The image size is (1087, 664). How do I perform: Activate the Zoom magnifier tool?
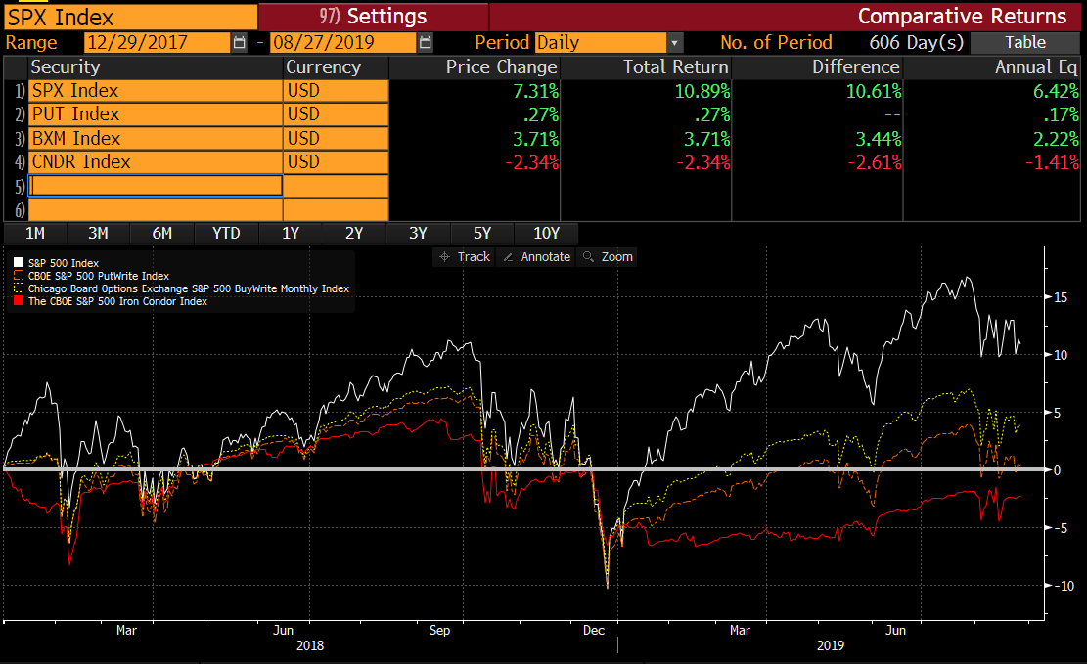coord(607,256)
